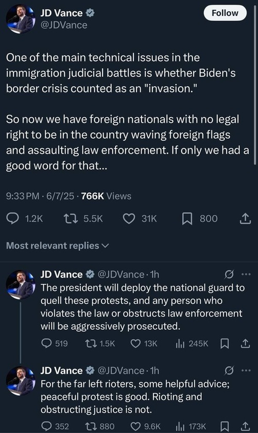Like the national guard reply
This screenshot has width=258, height=433.
click(x=136, y=344)
